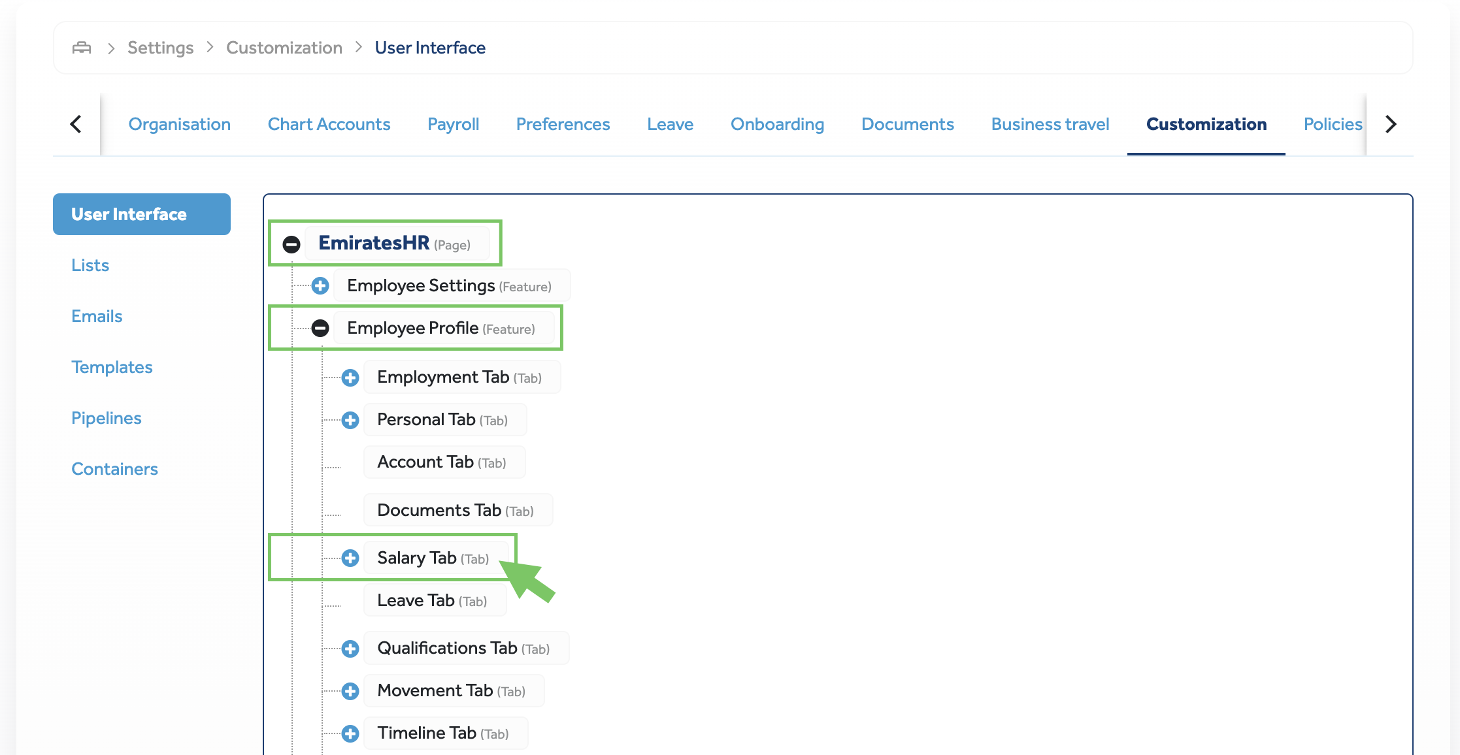This screenshot has width=1460, height=755.
Task: Switch to the Organisation tab
Action: [x=180, y=124]
